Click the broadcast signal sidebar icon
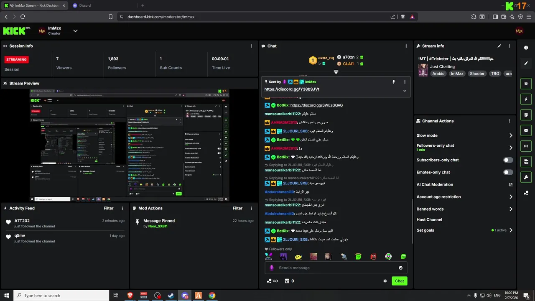 526,146
